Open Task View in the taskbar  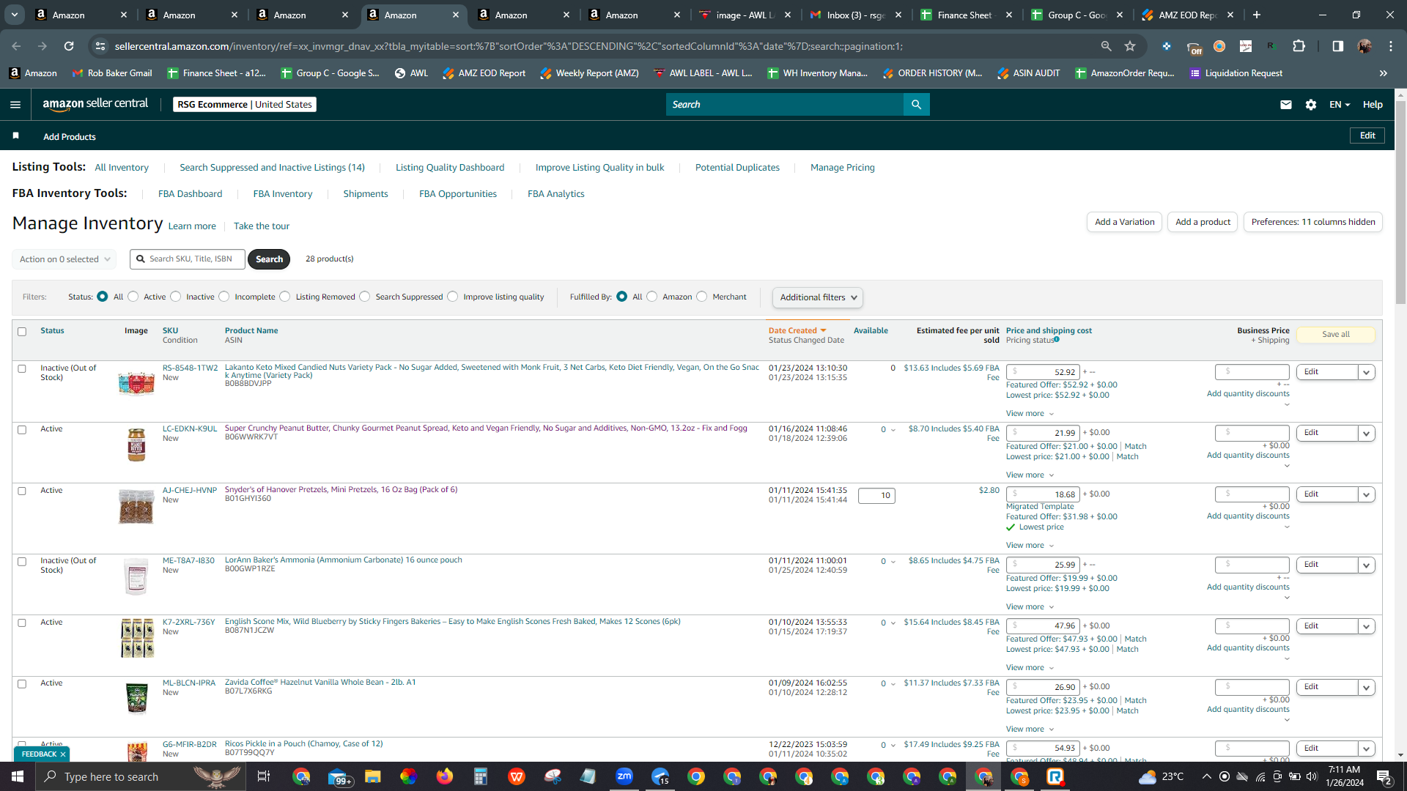tap(264, 776)
